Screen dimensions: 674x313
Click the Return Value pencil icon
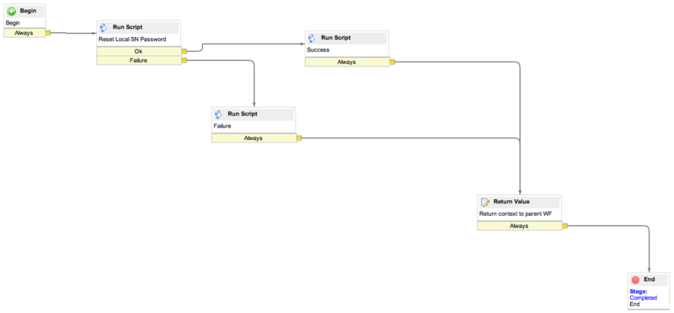click(x=485, y=202)
